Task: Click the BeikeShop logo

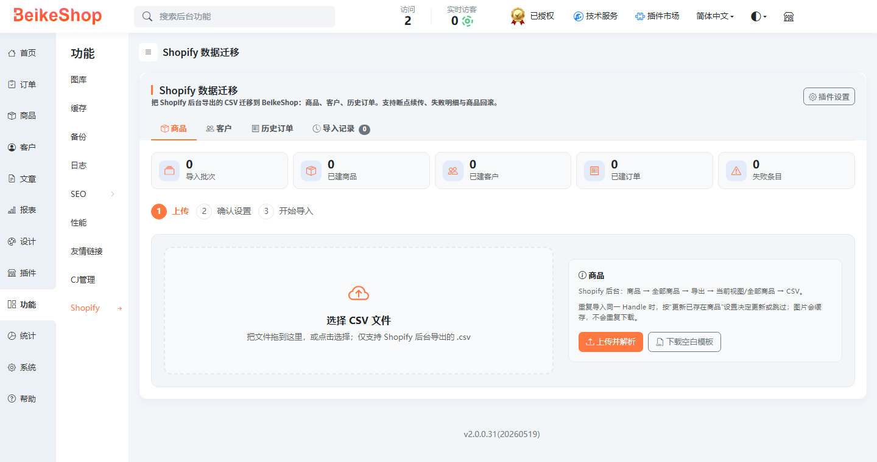Action: (57, 16)
